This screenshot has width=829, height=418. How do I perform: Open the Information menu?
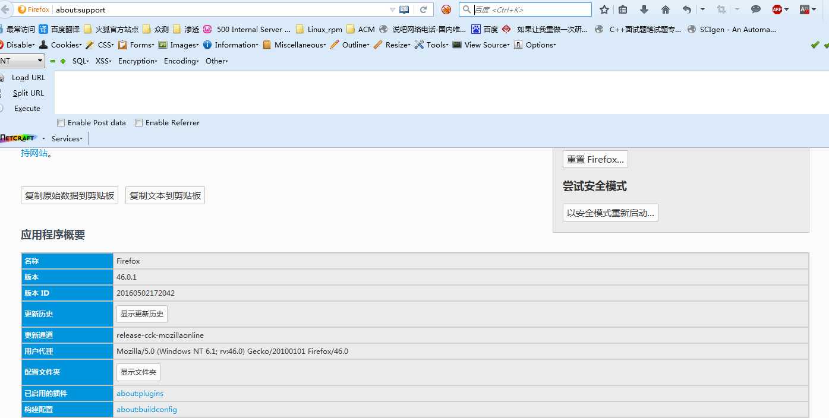click(231, 45)
